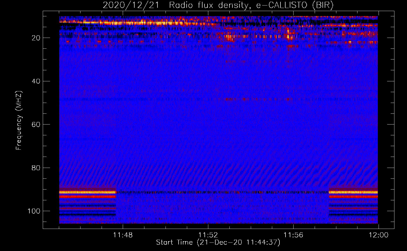
Task: Click the 40 frequency tick label
Action: tap(36, 81)
